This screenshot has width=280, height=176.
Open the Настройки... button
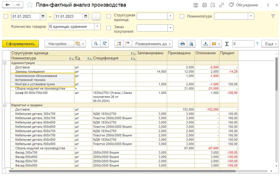[x=59, y=44]
